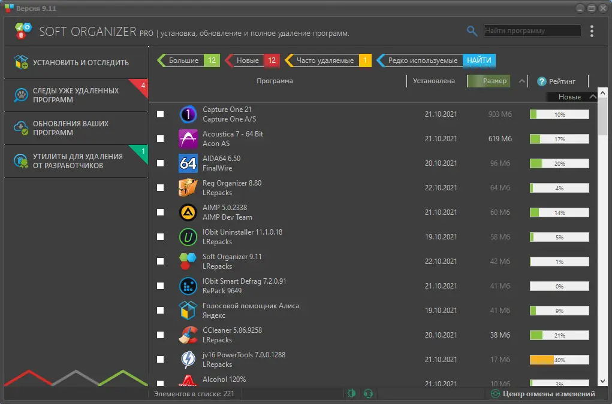Open УСТАНОВИТЬ И ОТСЛЕДИТЬ section
The height and width of the screenshot is (404, 612).
[x=76, y=62]
